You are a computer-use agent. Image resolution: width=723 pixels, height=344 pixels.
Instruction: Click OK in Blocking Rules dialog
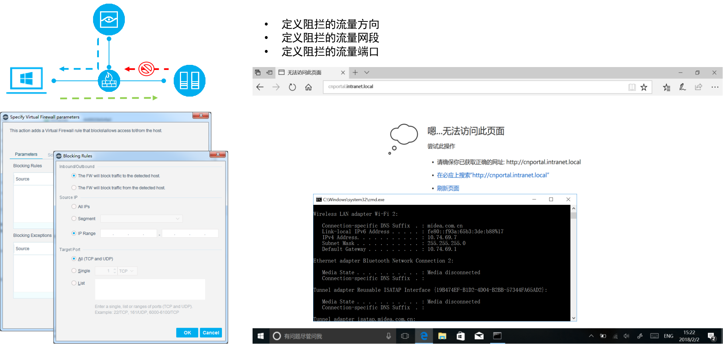tap(187, 333)
